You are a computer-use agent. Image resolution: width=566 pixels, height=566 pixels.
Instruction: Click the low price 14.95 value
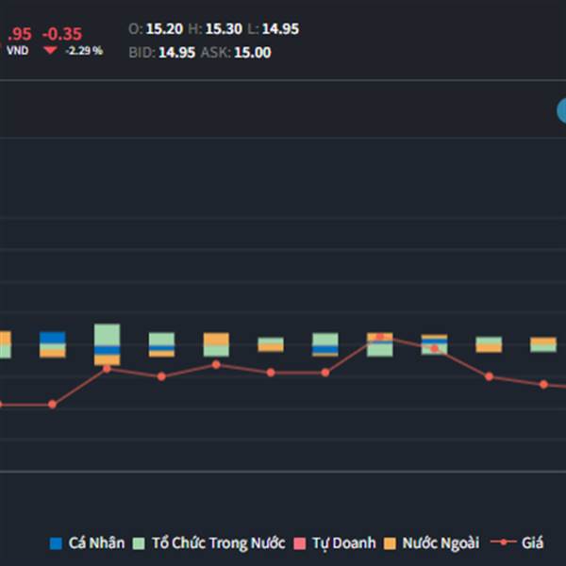[x=280, y=29]
